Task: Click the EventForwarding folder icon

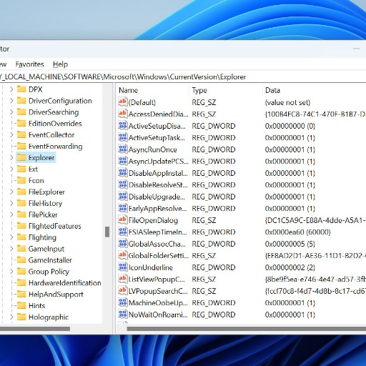Action: tap(21, 146)
